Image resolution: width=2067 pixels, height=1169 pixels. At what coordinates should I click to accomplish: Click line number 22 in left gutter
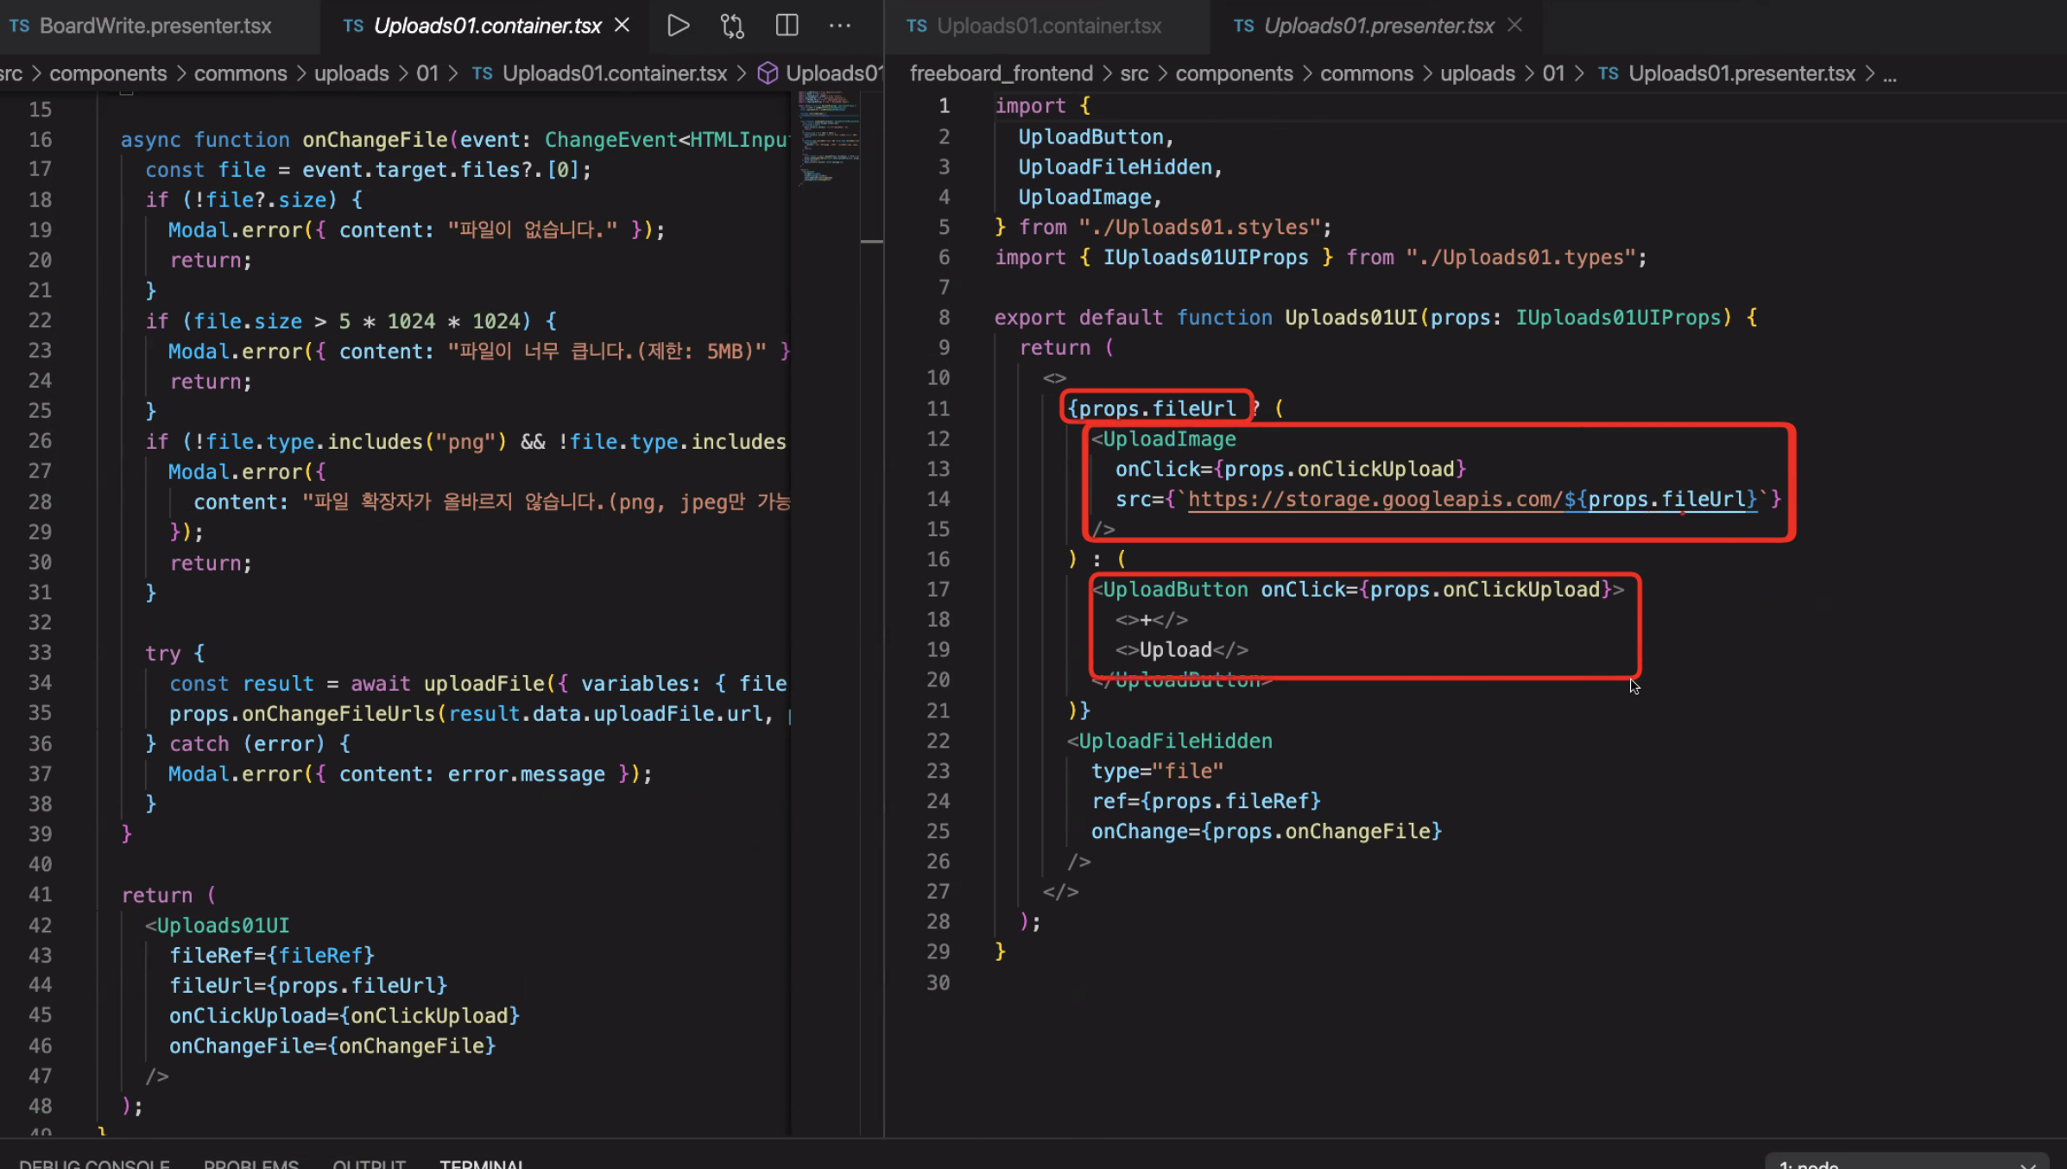[x=40, y=321]
